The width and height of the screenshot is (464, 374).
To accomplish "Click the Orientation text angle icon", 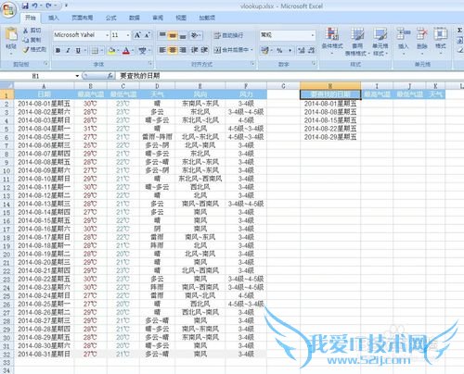I will pos(195,35).
